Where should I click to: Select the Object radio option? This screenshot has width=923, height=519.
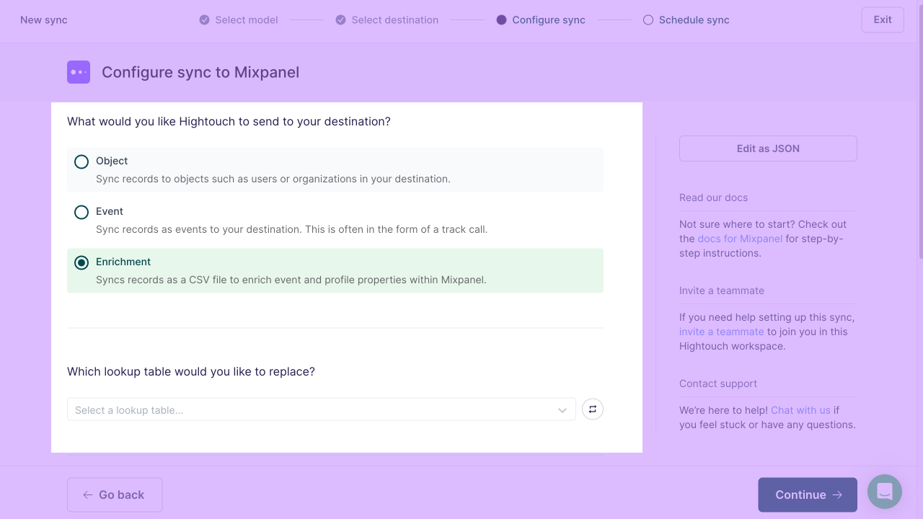[81, 161]
